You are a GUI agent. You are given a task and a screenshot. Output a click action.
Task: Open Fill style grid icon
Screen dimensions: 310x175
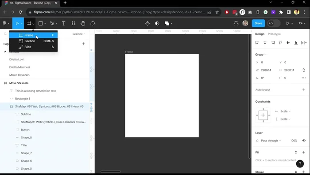[x=296, y=153]
